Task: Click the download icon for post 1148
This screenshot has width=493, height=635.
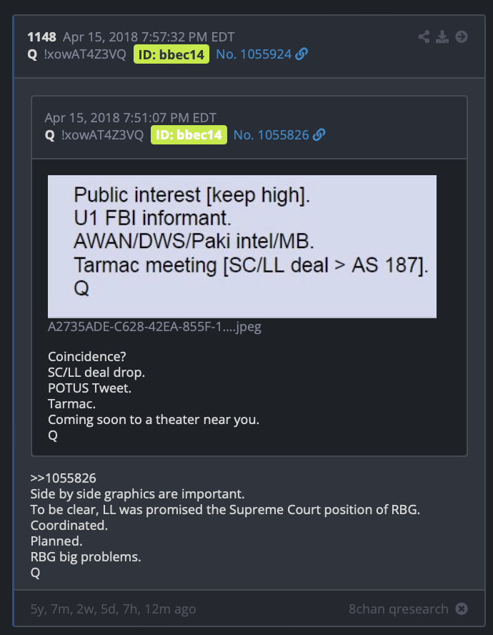Action: click(442, 37)
